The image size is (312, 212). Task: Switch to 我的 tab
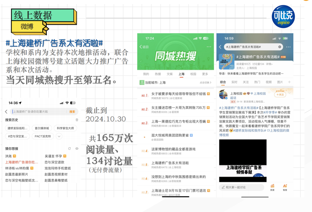[x=146, y=74]
